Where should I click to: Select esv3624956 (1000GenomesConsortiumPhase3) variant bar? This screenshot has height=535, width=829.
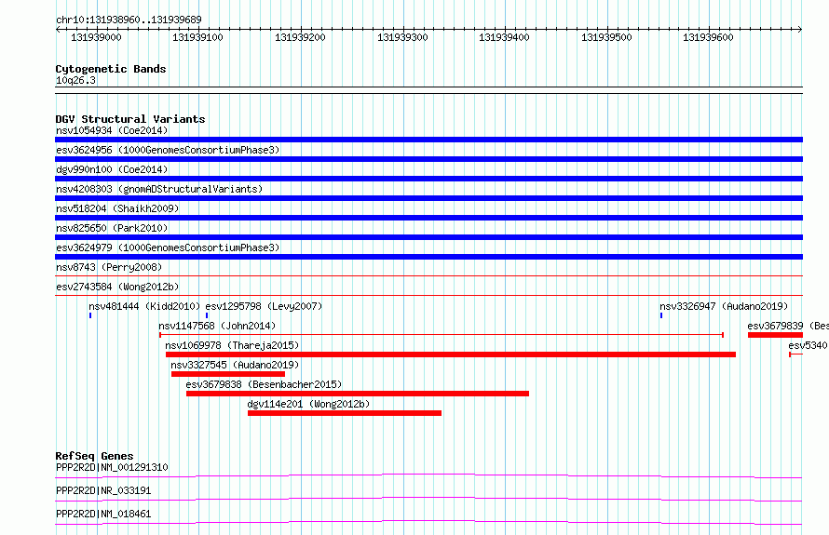428,159
